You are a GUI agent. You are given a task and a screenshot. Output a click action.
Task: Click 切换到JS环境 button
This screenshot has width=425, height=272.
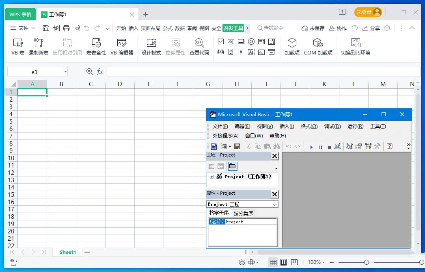355,47
